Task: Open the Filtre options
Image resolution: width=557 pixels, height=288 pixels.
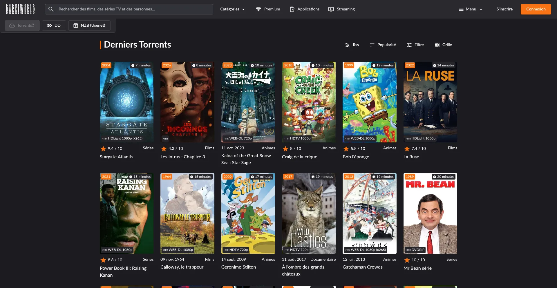Action: click(415, 45)
